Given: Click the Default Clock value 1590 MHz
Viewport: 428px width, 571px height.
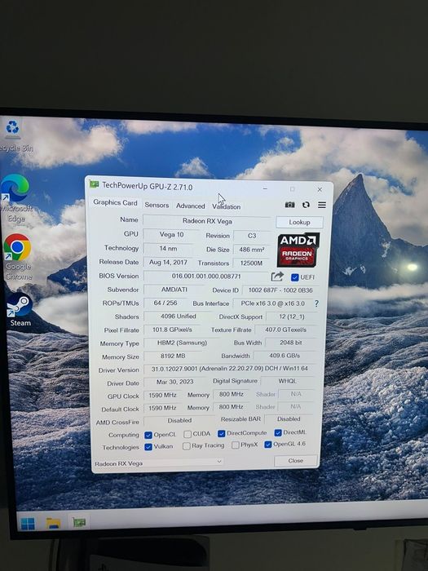Looking at the screenshot, I should (162, 408).
